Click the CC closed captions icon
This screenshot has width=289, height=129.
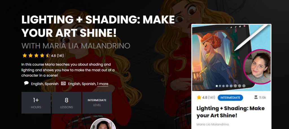point(63,84)
